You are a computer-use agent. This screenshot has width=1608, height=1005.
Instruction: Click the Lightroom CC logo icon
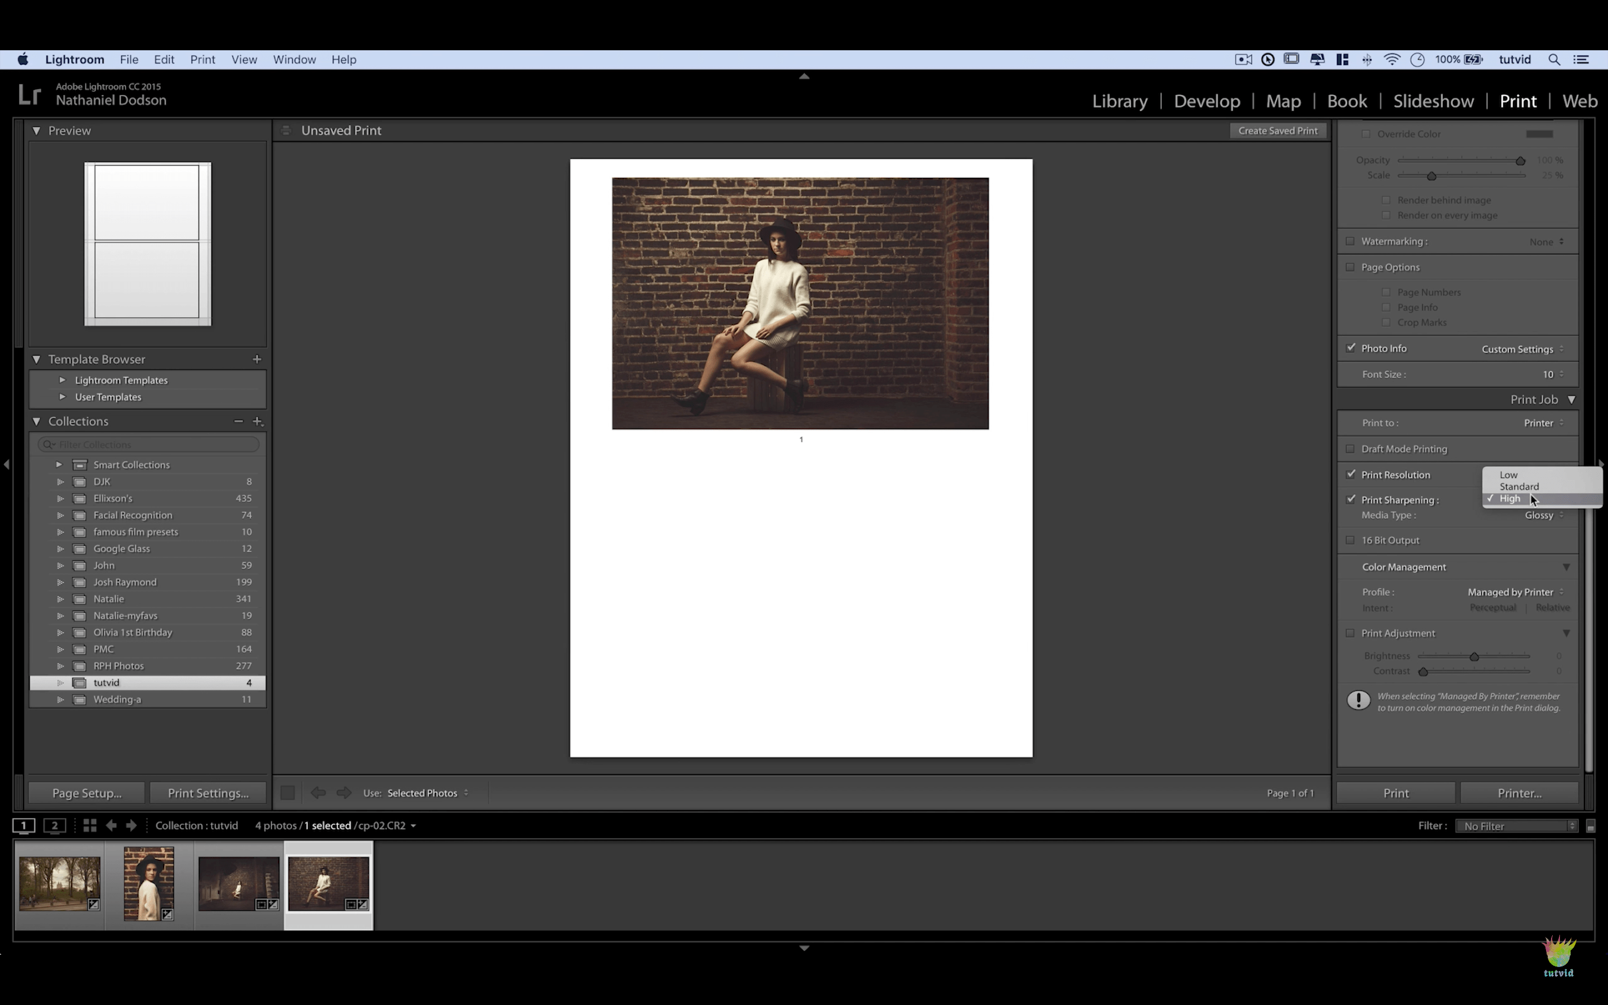point(29,94)
